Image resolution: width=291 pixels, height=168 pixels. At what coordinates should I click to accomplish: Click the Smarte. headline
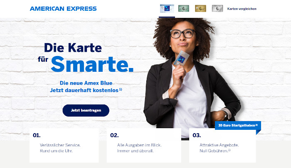pyautogui.click(x=92, y=64)
